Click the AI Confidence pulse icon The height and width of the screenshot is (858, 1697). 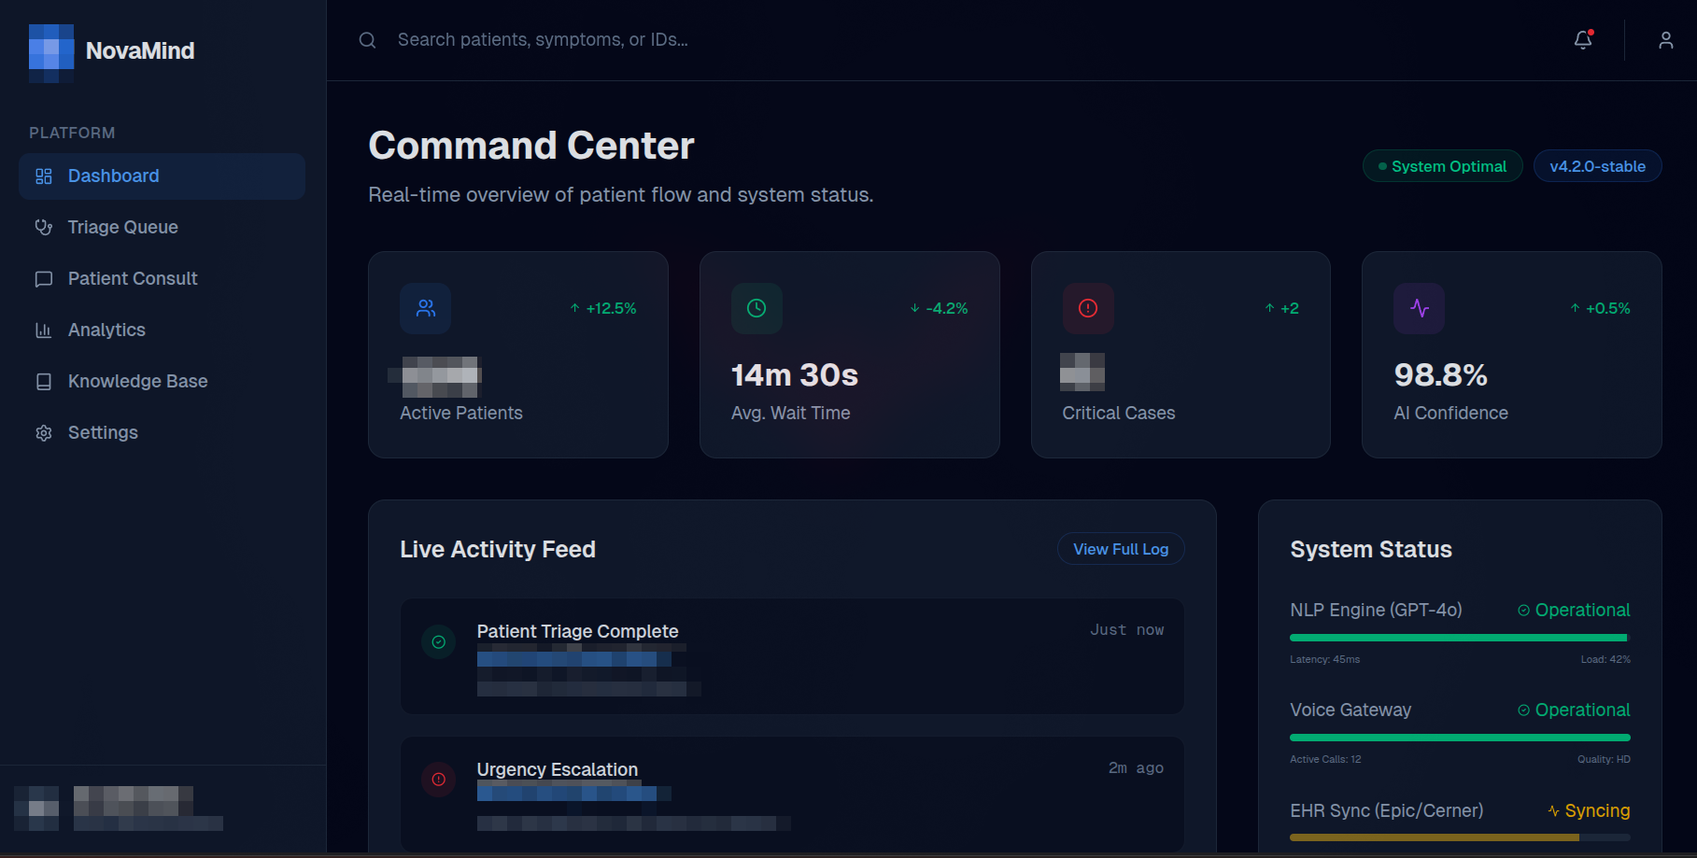tap(1420, 308)
